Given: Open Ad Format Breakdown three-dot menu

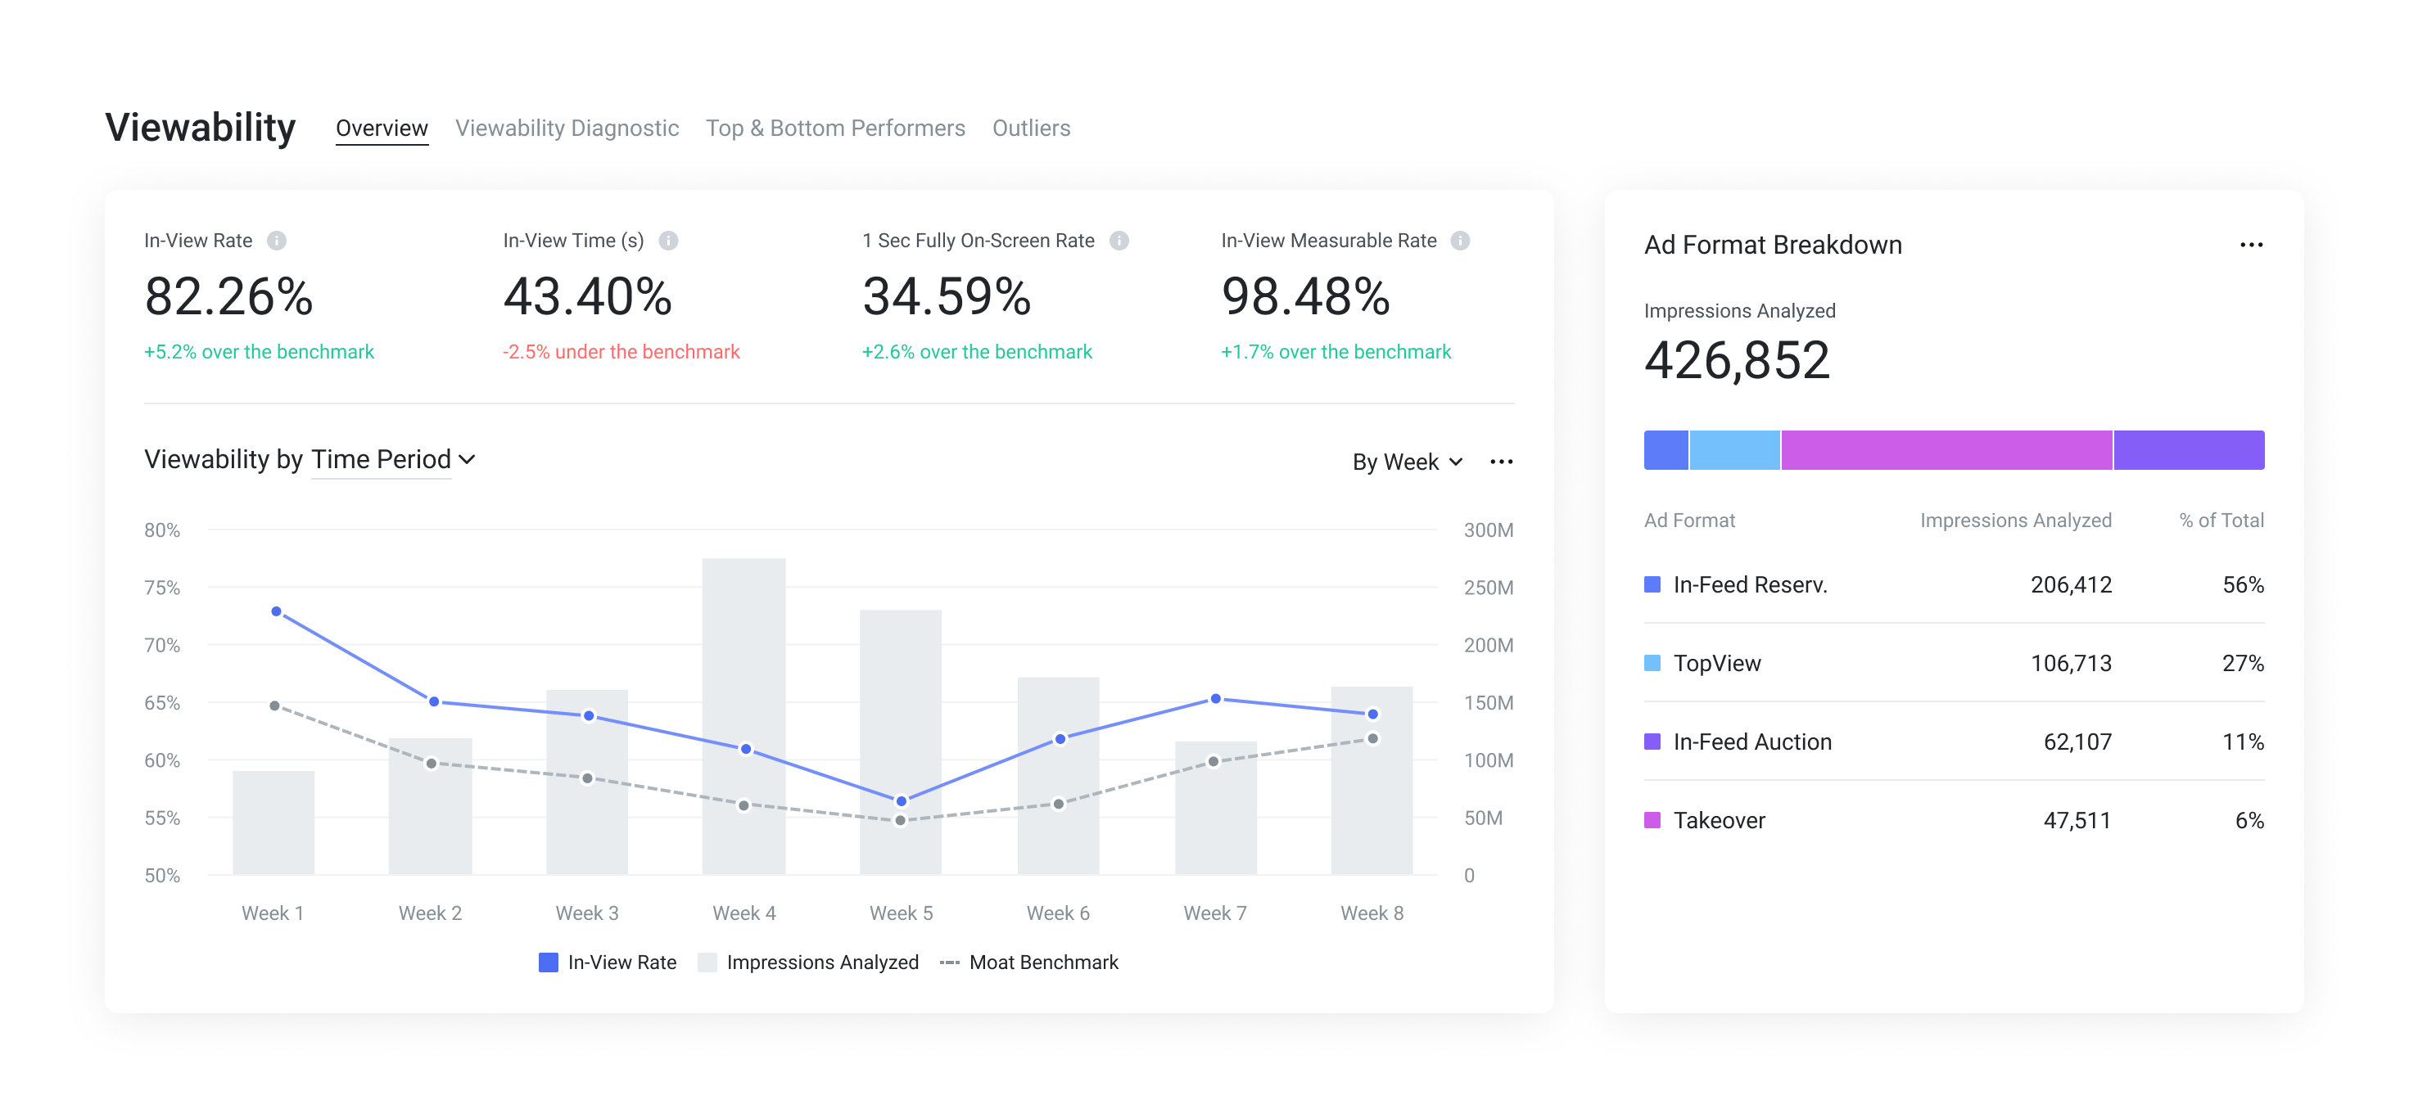Looking at the screenshot, I should coord(2251,245).
